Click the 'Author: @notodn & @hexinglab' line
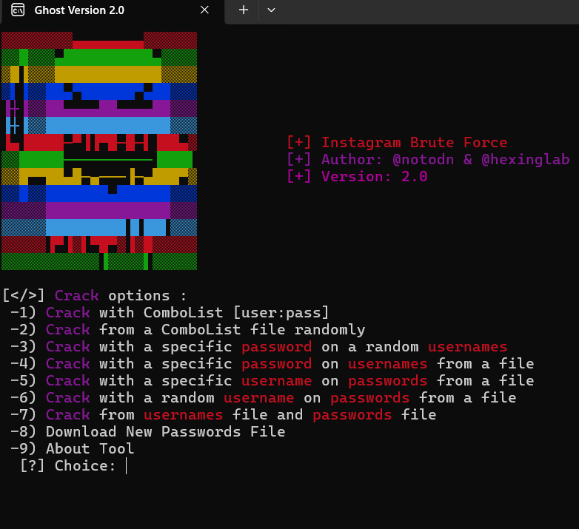Screen dimensions: 579x529 pyautogui.click(x=429, y=159)
